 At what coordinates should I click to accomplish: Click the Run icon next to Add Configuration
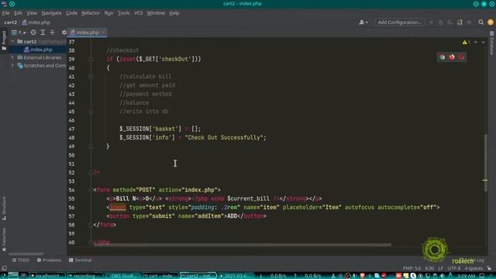(431, 22)
